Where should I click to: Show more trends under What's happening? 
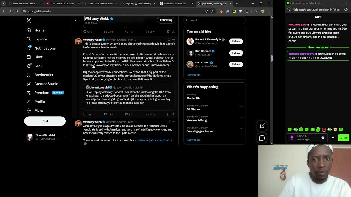194,140
